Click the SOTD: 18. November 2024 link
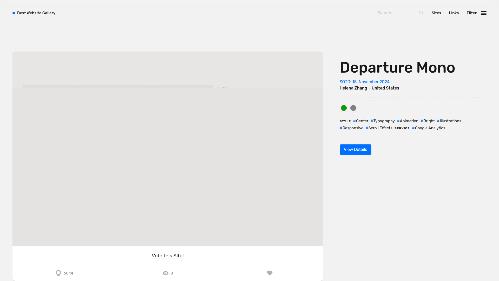Viewport: 499px width, 281px height. [364, 82]
